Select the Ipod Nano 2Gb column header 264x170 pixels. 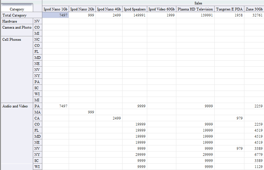point(82,9)
